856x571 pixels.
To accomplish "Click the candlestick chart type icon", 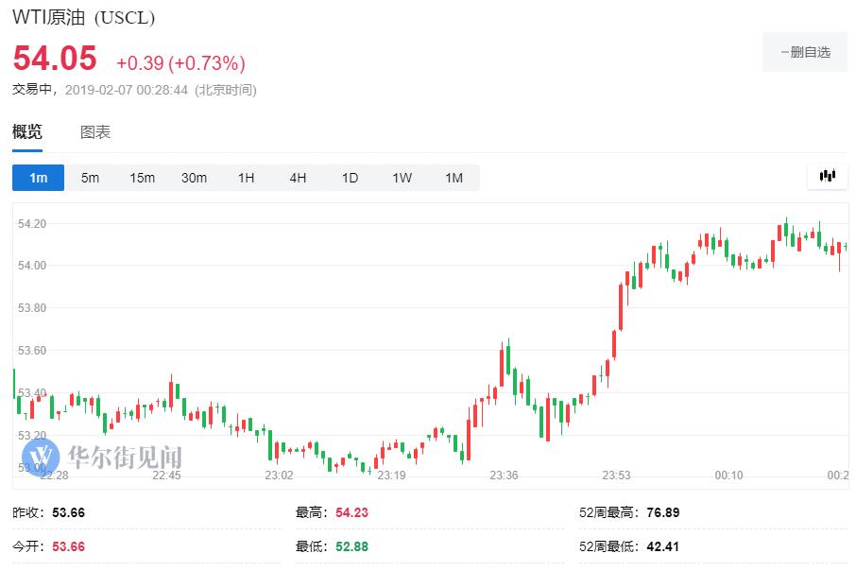I will point(828,176).
